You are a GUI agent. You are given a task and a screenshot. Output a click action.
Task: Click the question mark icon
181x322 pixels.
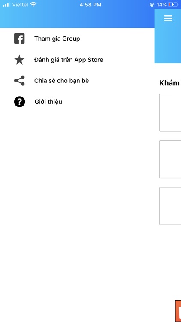pyautogui.click(x=19, y=102)
